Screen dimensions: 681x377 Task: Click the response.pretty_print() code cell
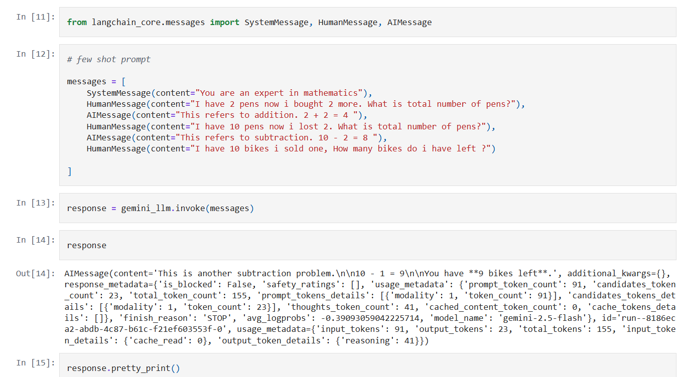(123, 368)
